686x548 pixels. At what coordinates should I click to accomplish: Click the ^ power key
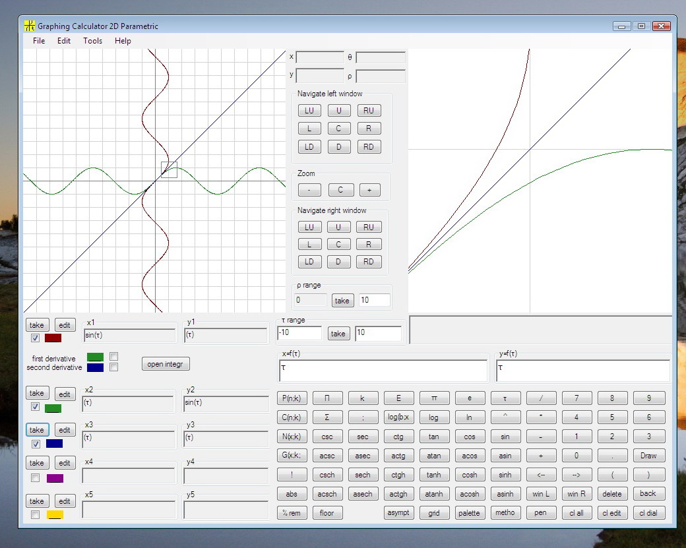point(505,417)
